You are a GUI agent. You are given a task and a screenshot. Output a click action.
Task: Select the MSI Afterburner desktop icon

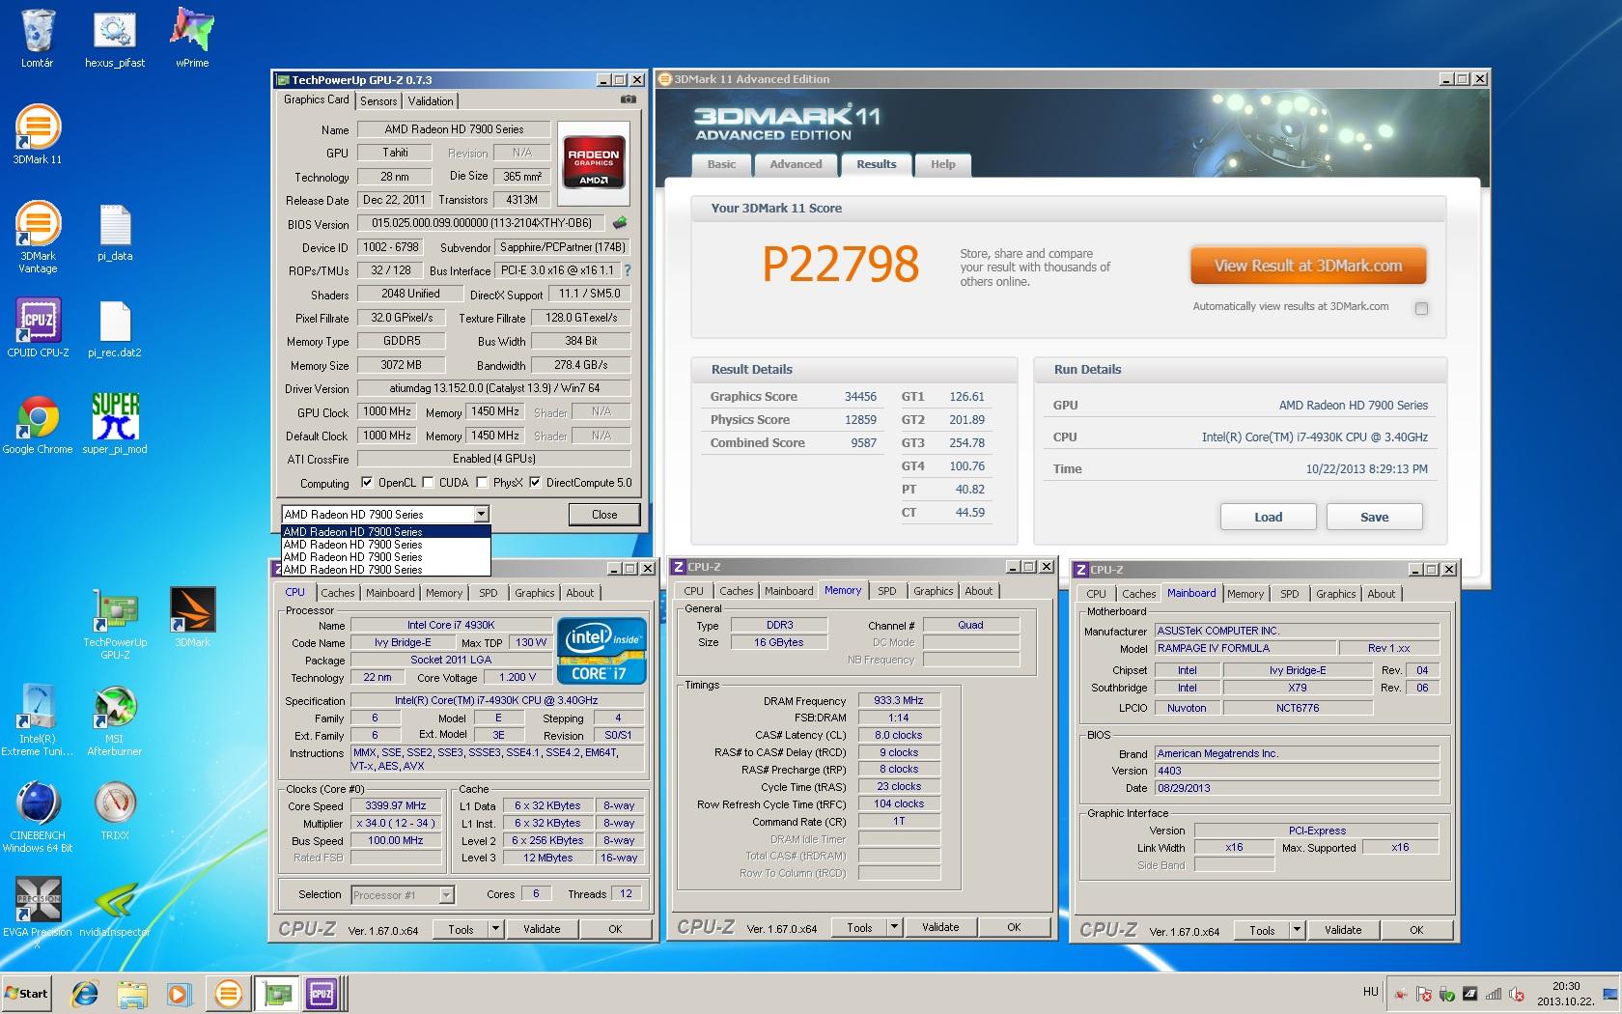115,719
